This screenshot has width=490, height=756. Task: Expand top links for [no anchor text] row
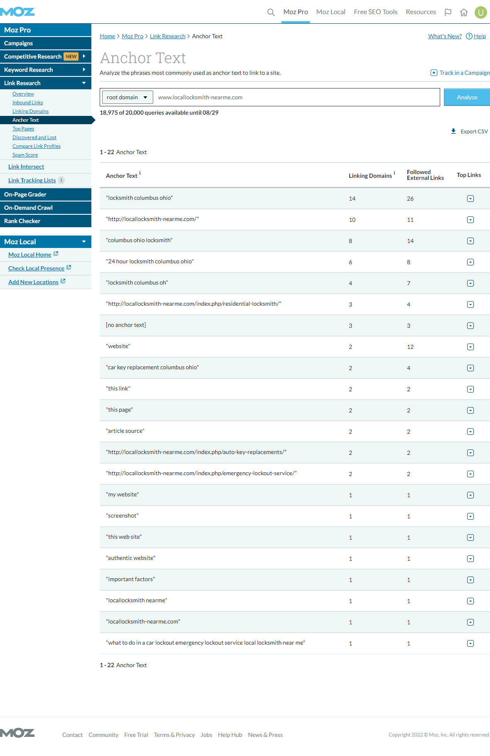coord(470,326)
